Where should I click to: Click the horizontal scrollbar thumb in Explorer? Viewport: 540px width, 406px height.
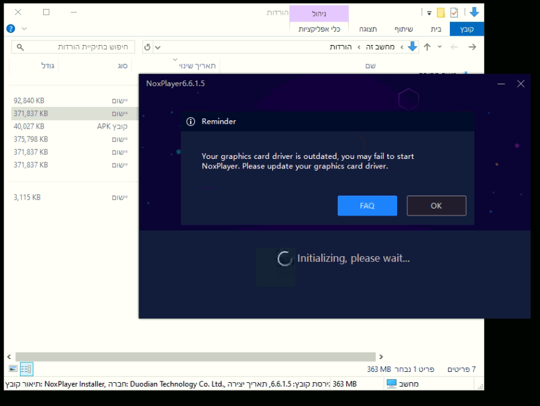click(x=195, y=356)
